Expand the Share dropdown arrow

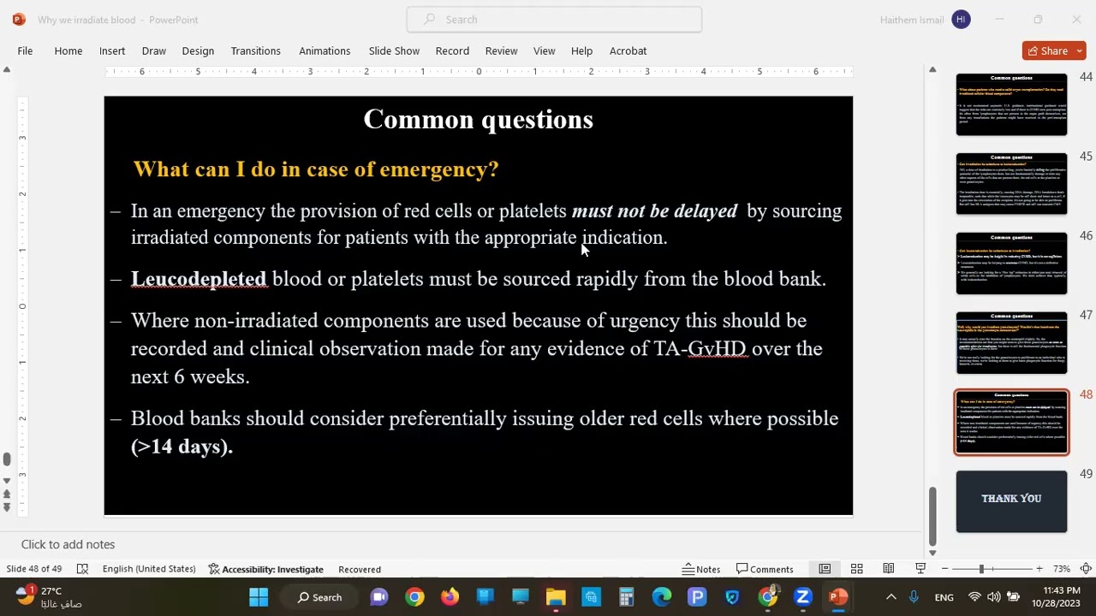(1079, 50)
